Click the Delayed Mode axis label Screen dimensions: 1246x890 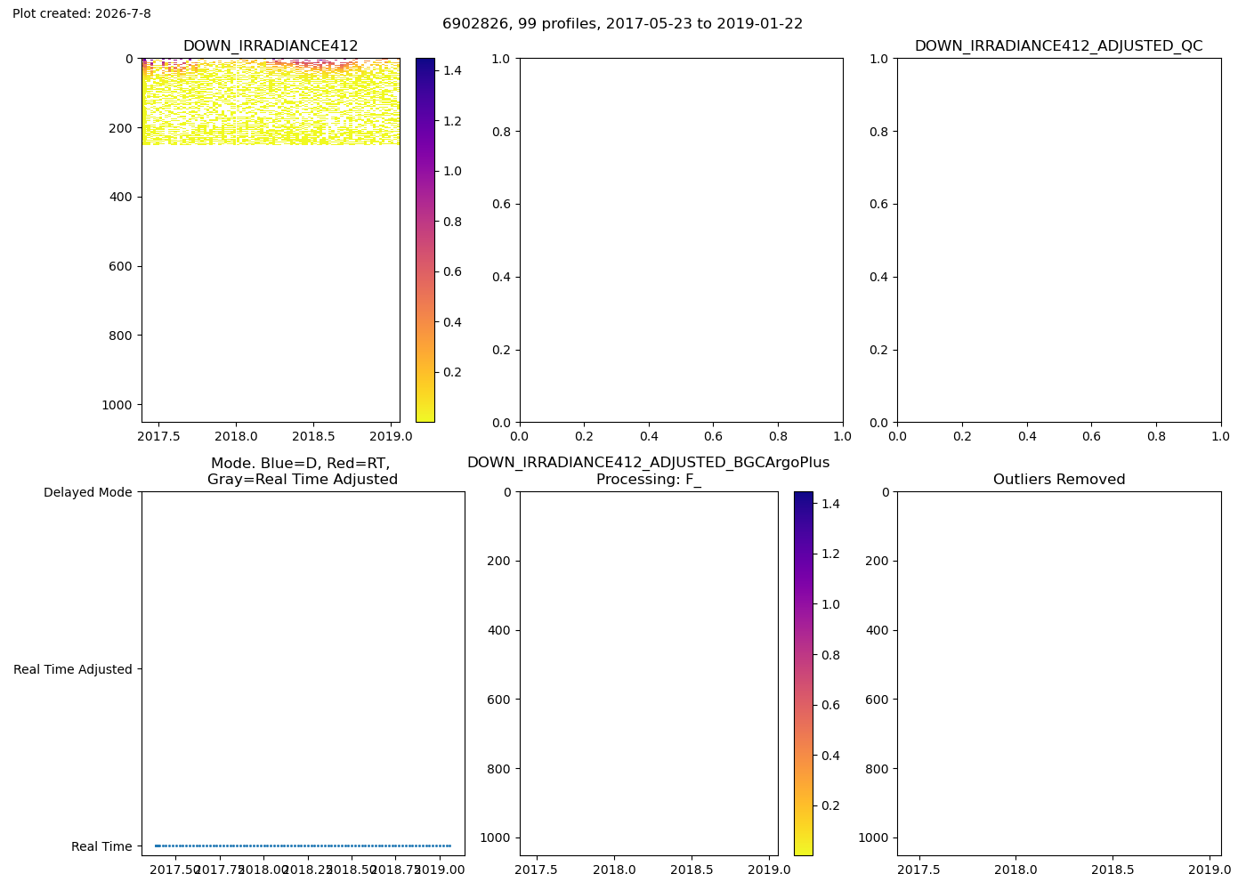click(x=88, y=492)
